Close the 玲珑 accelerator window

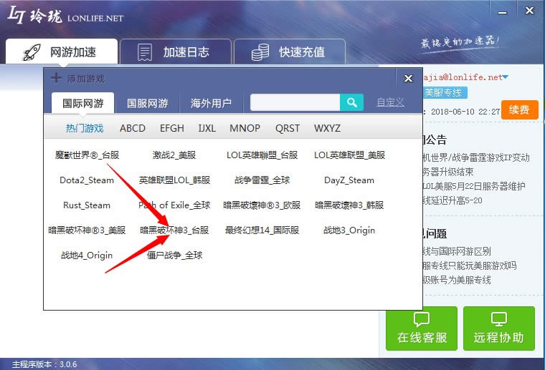click(x=529, y=11)
